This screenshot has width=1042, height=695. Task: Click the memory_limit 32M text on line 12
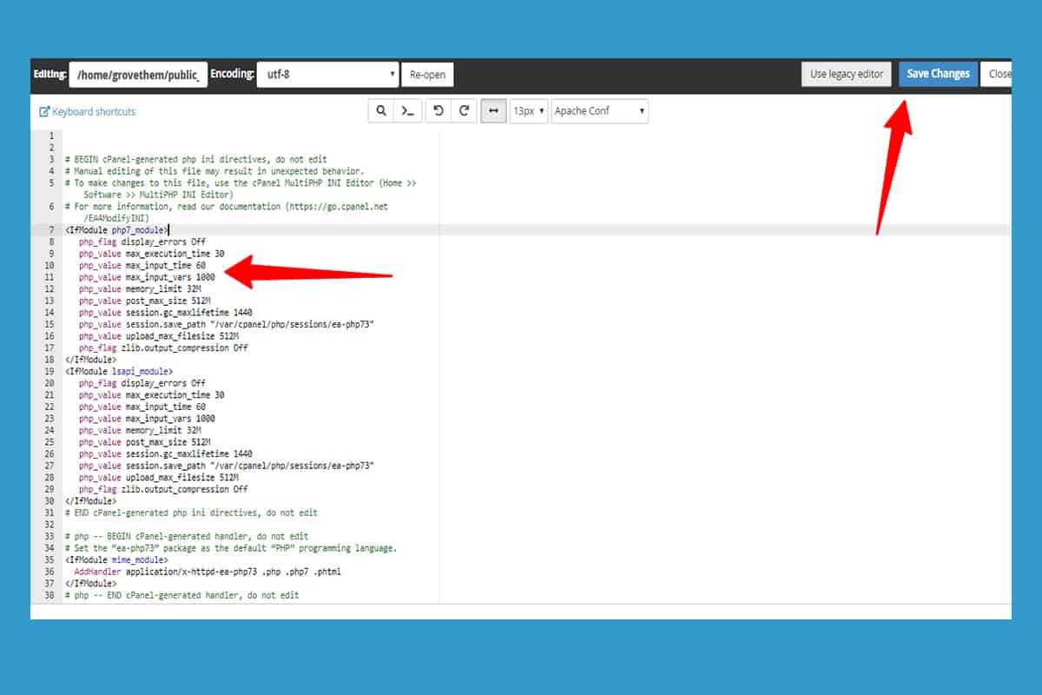163,288
